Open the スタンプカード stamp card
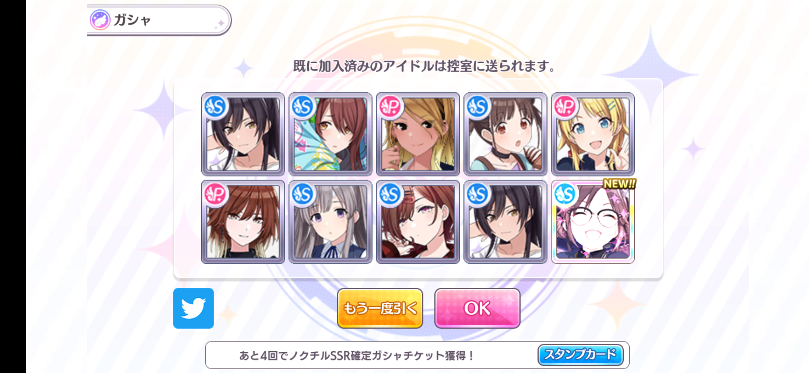Viewport: 809px width, 373px height. click(580, 355)
